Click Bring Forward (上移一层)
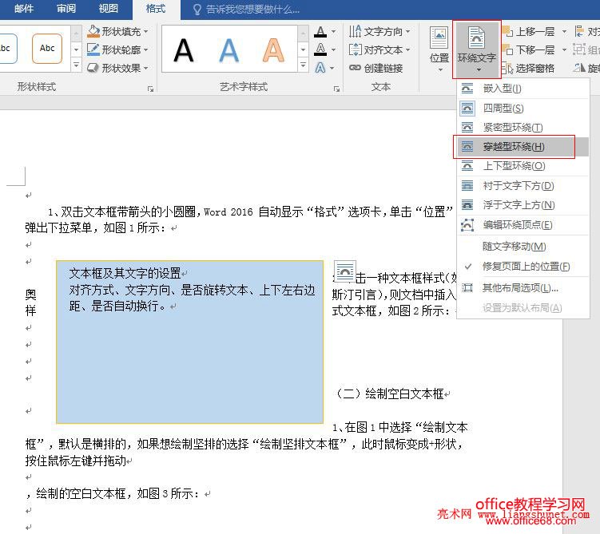The image size is (600, 534). coord(530,31)
